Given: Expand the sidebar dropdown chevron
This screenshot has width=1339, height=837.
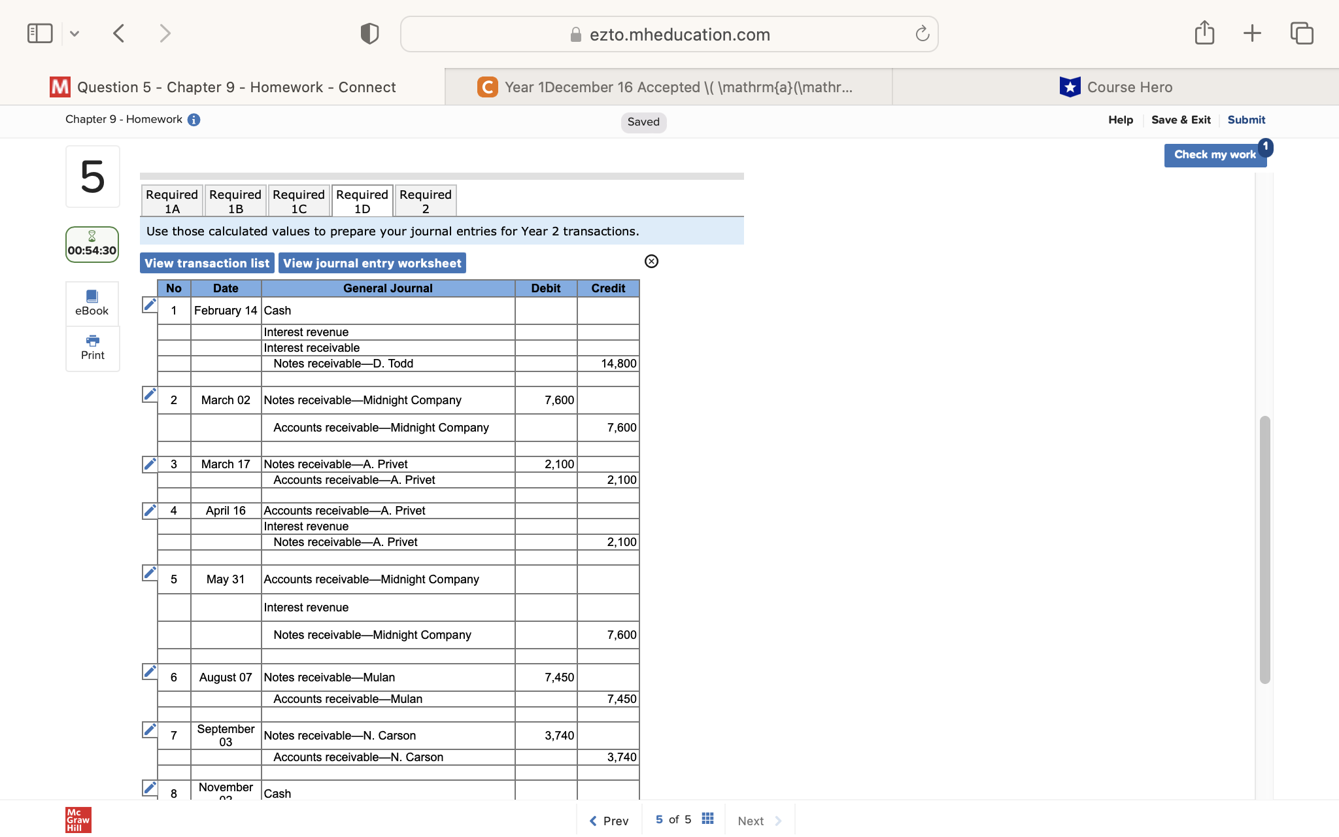Looking at the screenshot, I should (x=75, y=33).
